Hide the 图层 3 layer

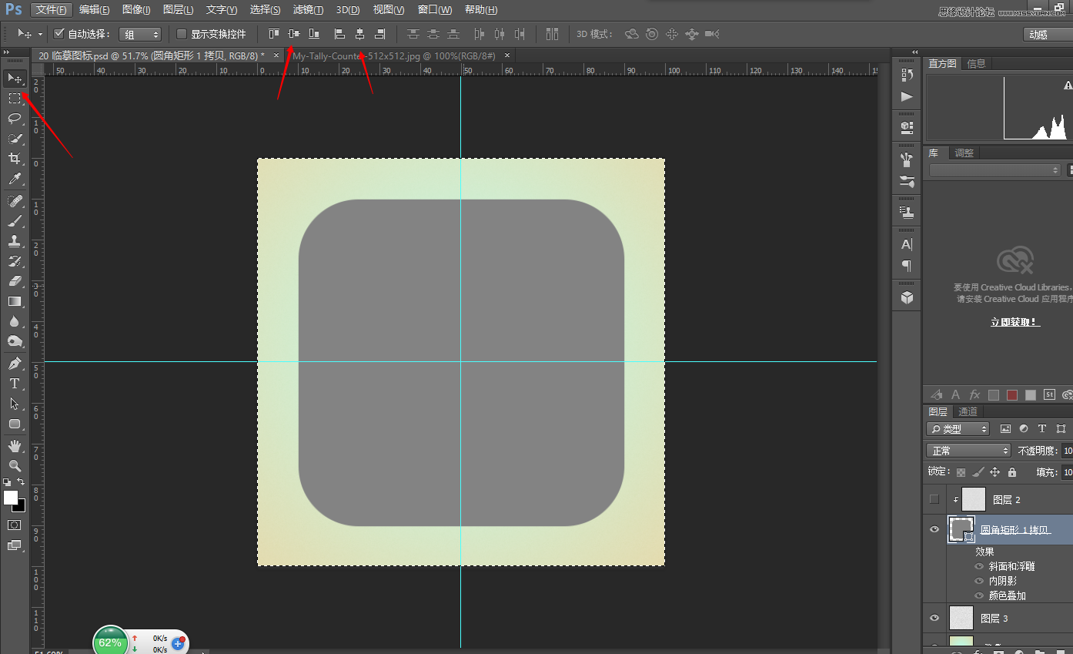pyautogui.click(x=934, y=618)
